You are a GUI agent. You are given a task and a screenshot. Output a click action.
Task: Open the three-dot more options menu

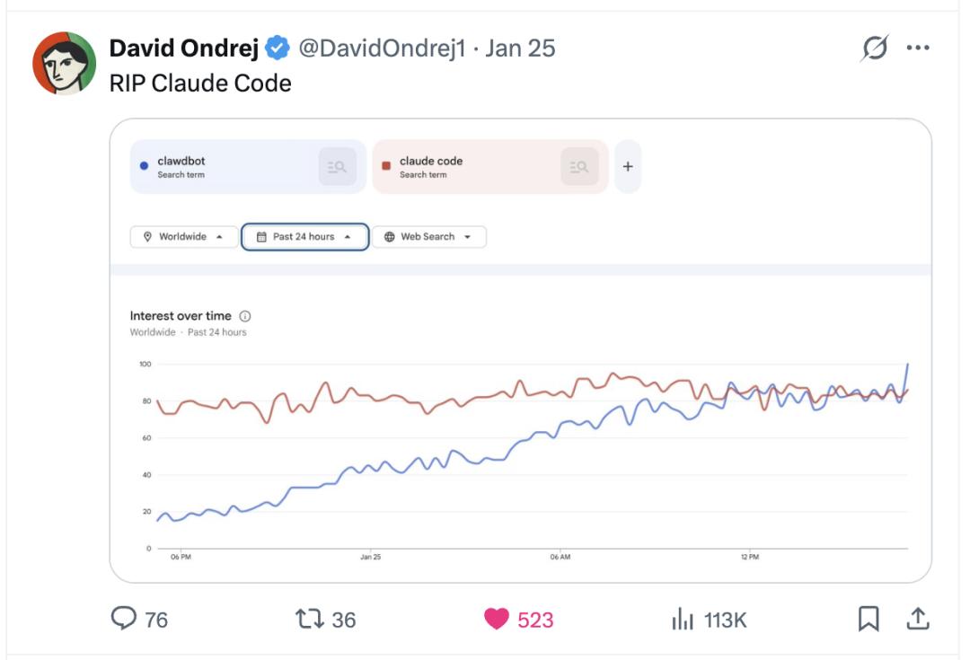click(918, 48)
